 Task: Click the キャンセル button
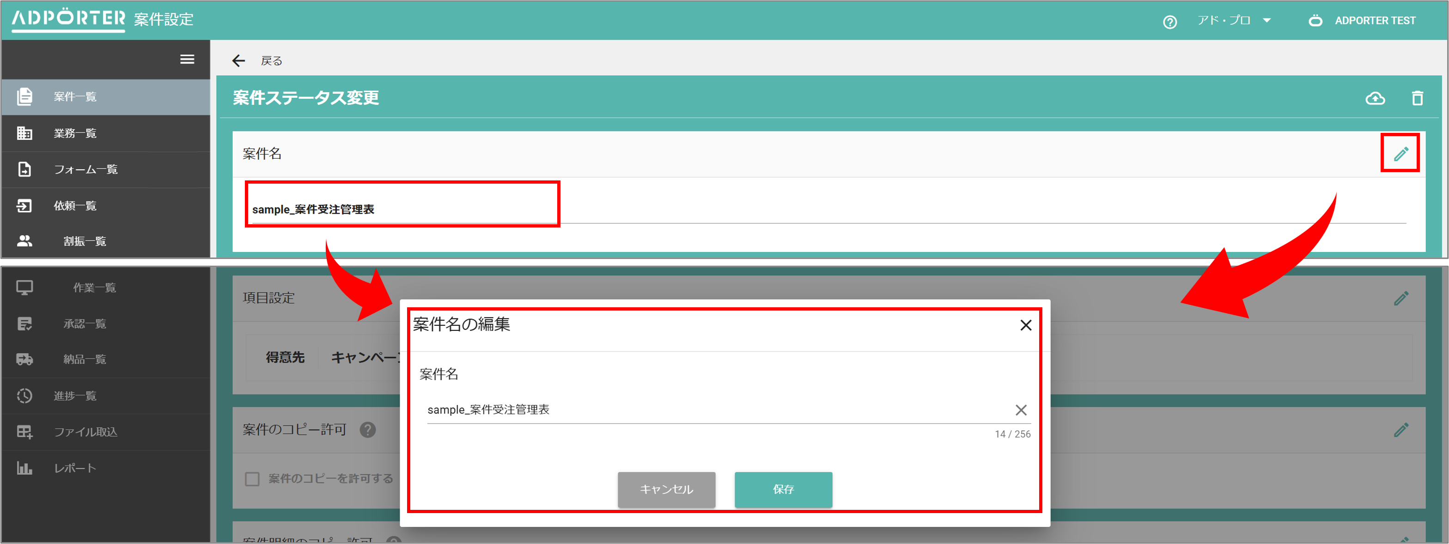pos(667,490)
